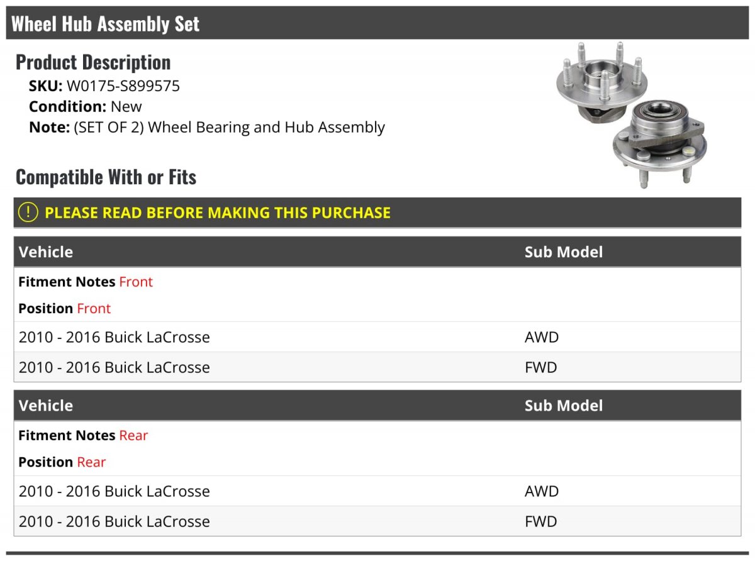
Task: Click the Vehicle column header in the front table
Action: pos(46,252)
